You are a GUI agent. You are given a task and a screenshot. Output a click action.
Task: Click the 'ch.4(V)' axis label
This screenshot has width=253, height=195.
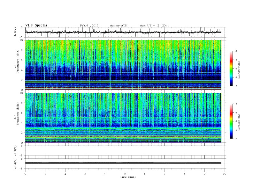pos(15,163)
